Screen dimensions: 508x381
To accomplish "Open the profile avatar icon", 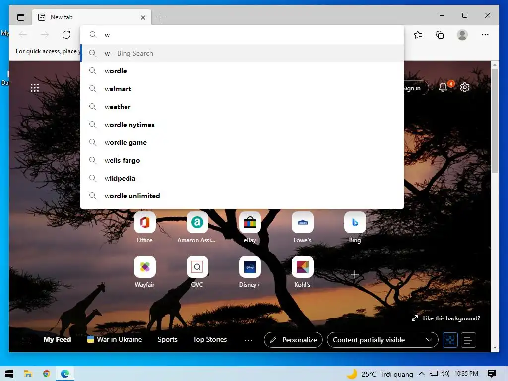I will coord(462,35).
